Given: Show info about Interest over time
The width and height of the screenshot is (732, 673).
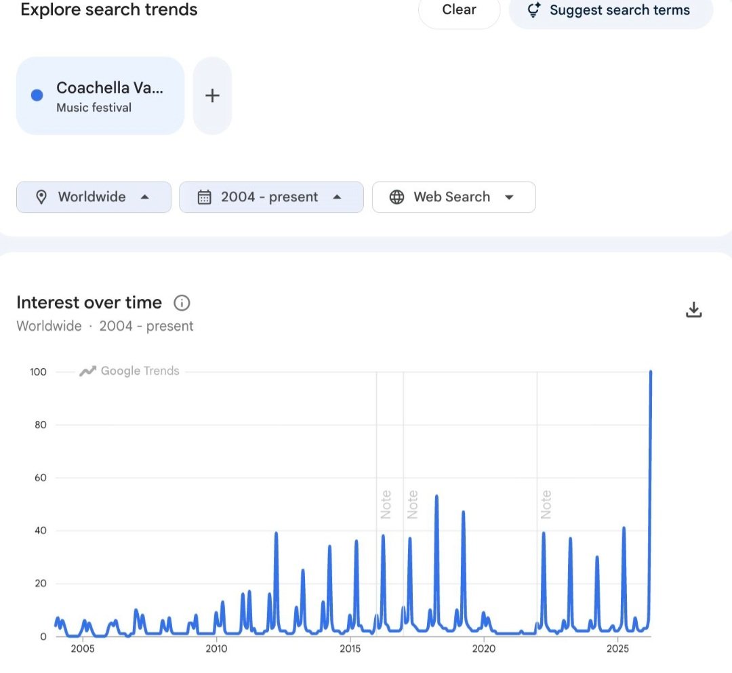Looking at the screenshot, I should coord(182,303).
